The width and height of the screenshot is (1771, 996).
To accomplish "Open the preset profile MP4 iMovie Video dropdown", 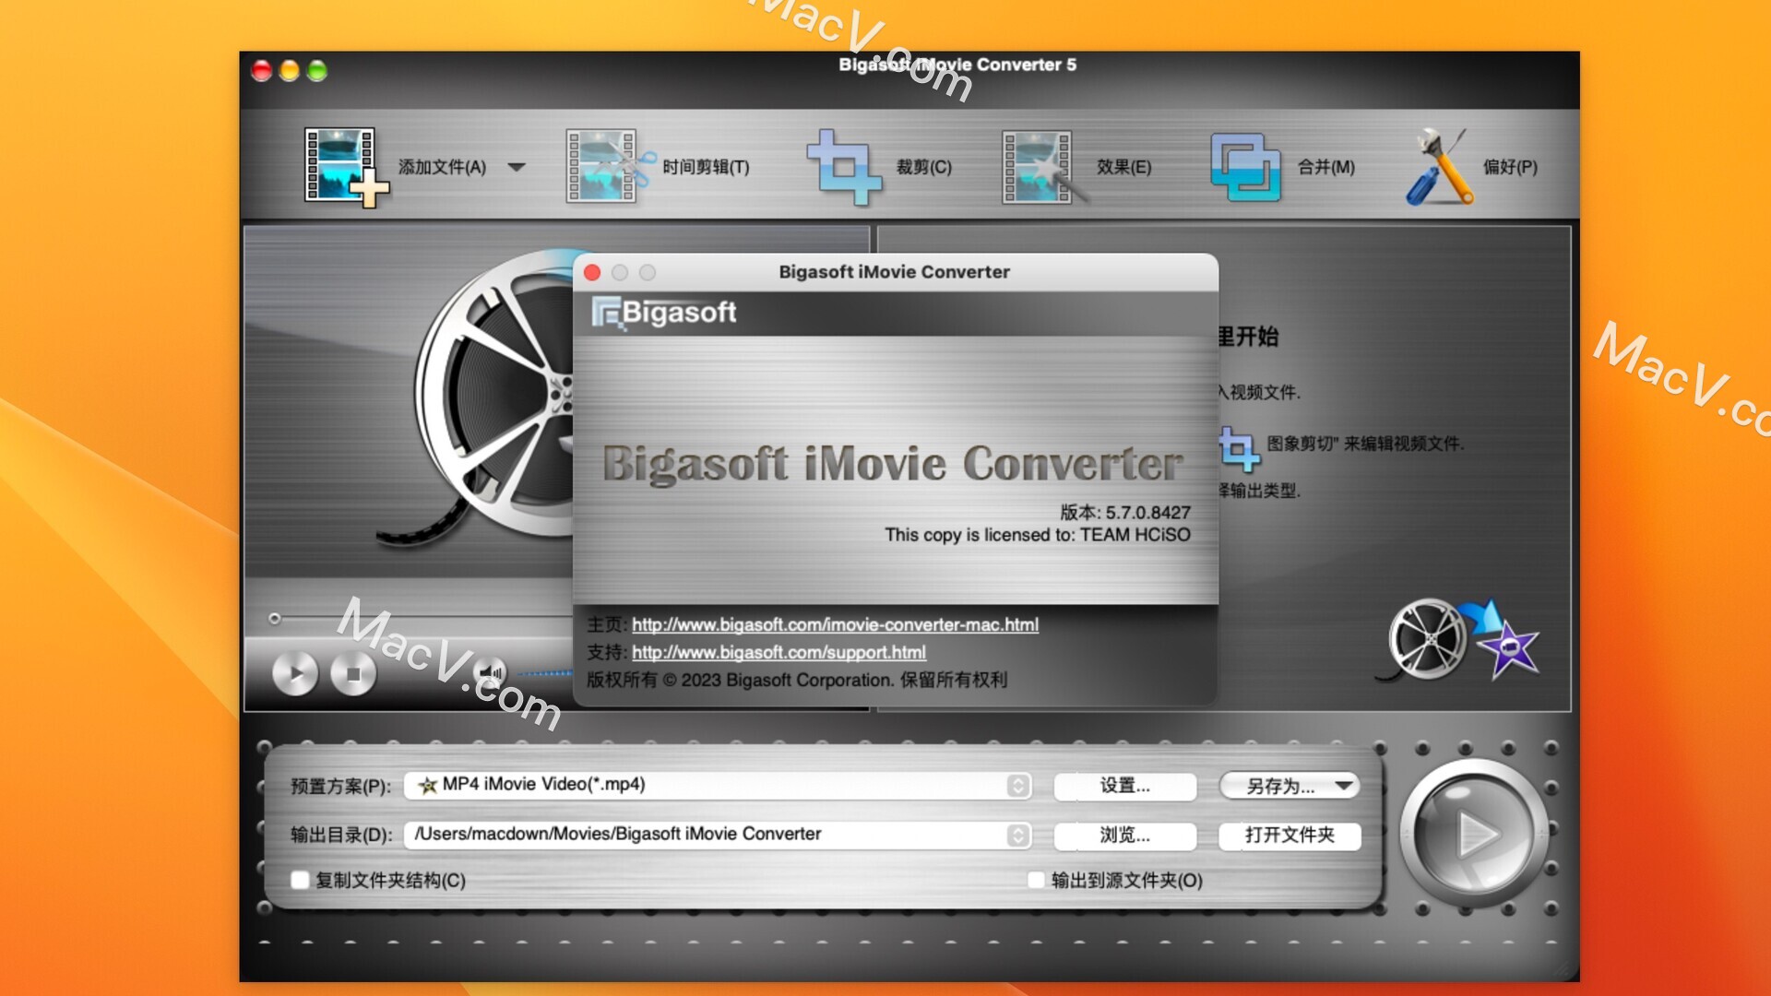I will pyautogui.click(x=717, y=785).
